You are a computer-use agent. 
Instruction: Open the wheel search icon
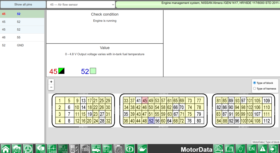pyautogui.click(x=28, y=149)
